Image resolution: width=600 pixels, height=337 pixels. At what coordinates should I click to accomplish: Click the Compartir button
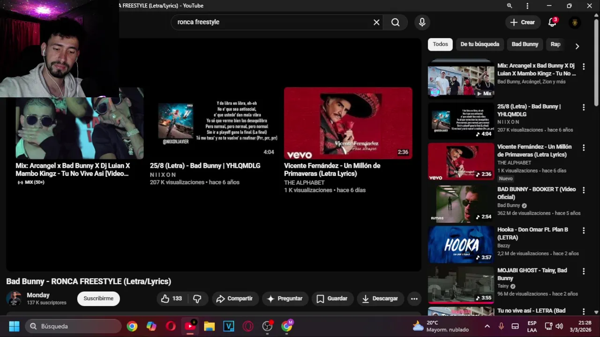pyautogui.click(x=234, y=299)
